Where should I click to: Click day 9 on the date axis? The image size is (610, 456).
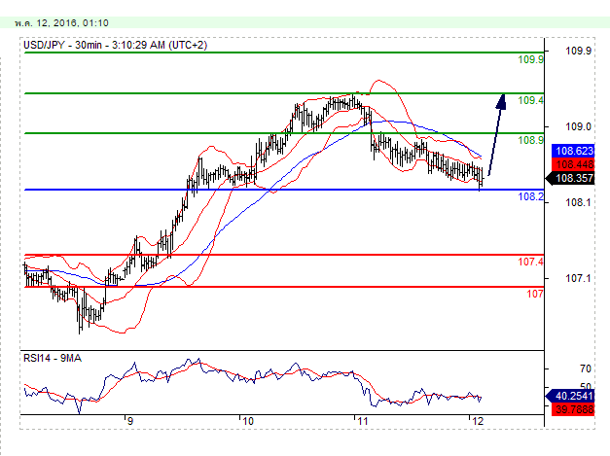130,421
